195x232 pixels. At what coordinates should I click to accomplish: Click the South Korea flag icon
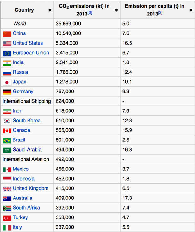coord(7,121)
